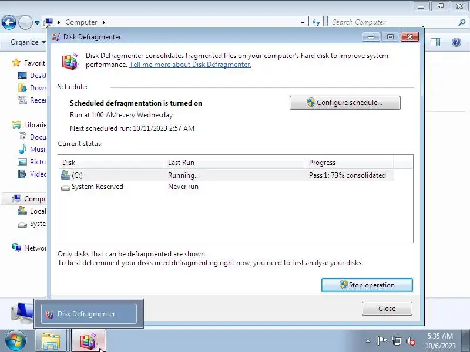Select the System Reserved disk row
This screenshot has width=470, height=352.
pos(226,187)
